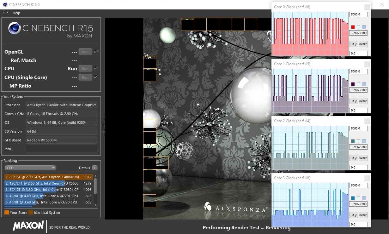This screenshot has height=234, width=389.
Task: Open the File menu
Action: (5, 13)
